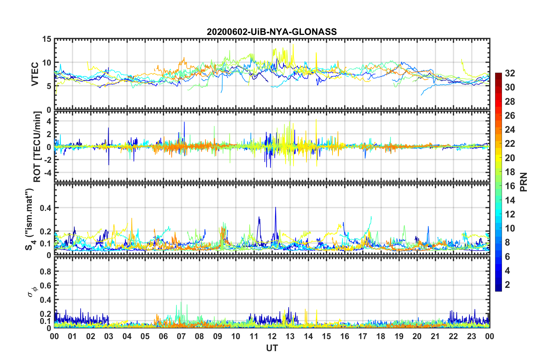544x364 pixels.
Task: Click the x-axis tick label 03
Action: [109, 336]
